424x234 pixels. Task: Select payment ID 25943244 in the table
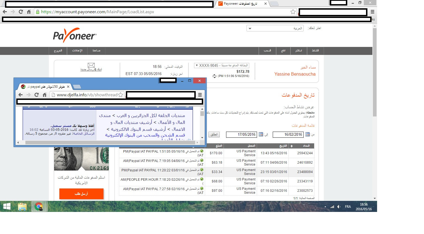(305, 153)
